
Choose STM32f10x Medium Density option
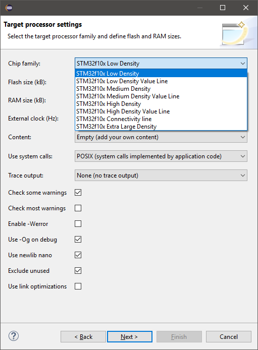coord(161,89)
